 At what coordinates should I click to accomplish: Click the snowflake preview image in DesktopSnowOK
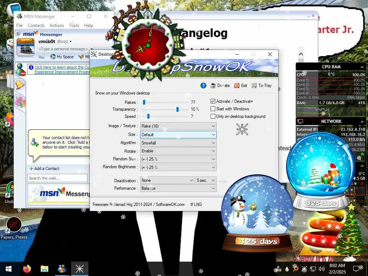pyautogui.click(x=242, y=129)
